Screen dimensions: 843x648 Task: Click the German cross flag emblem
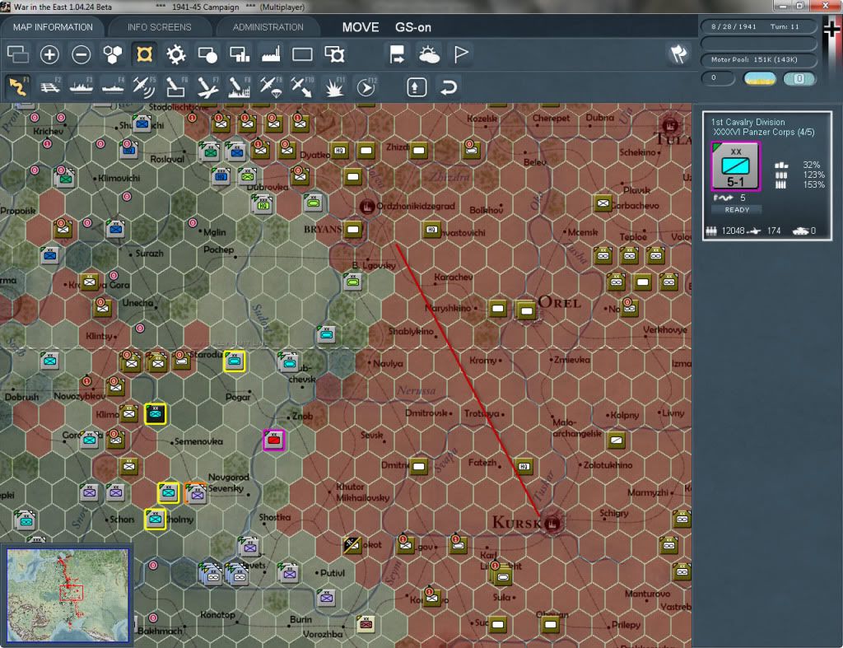[831, 30]
